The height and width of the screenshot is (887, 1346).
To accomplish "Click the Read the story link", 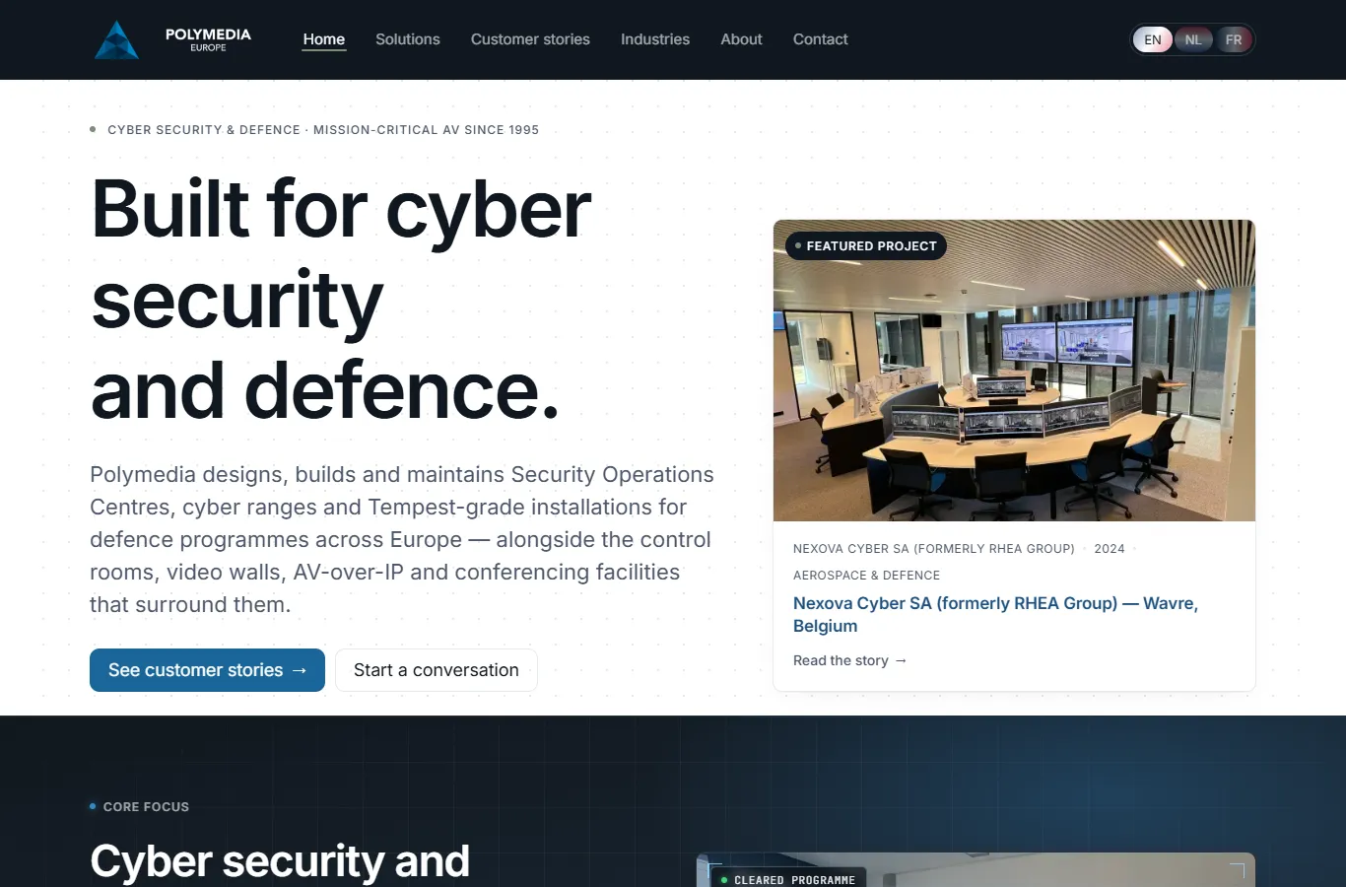I will 849,660.
